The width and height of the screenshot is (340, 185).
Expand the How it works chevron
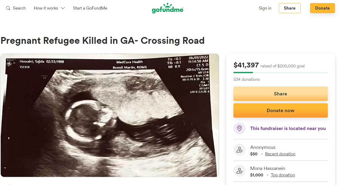click(x=63, y=8)
